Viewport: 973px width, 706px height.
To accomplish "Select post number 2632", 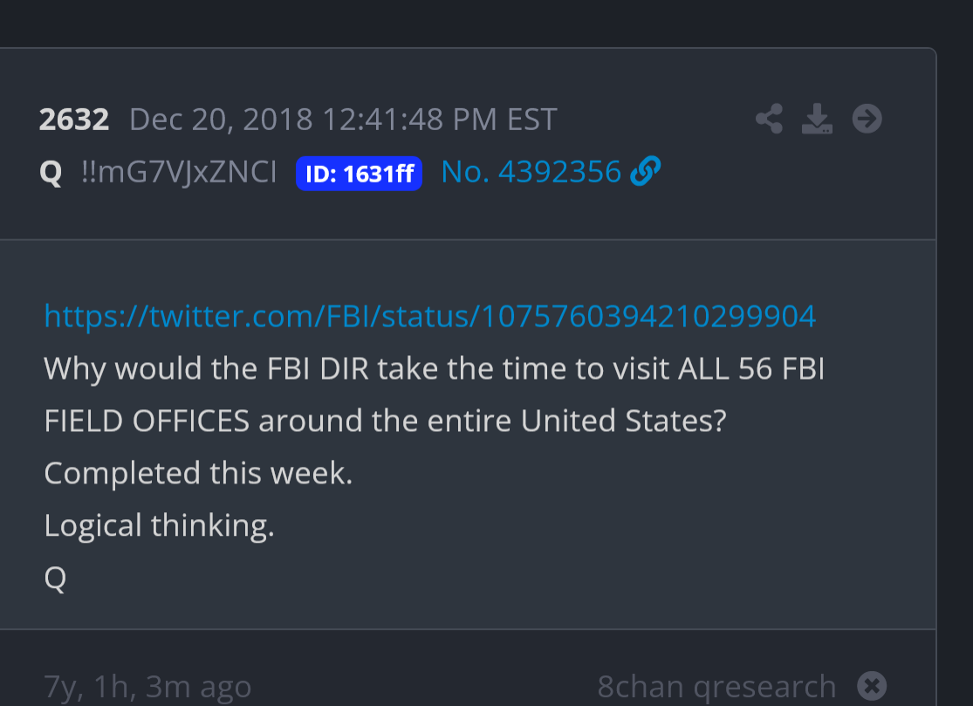I will click(74, 120).
